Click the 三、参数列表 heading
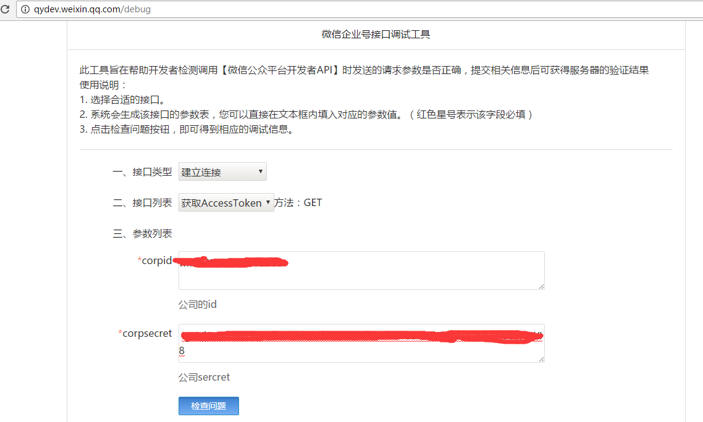The height and width of the screenshot is (422, 703). (x=142, y=233)
